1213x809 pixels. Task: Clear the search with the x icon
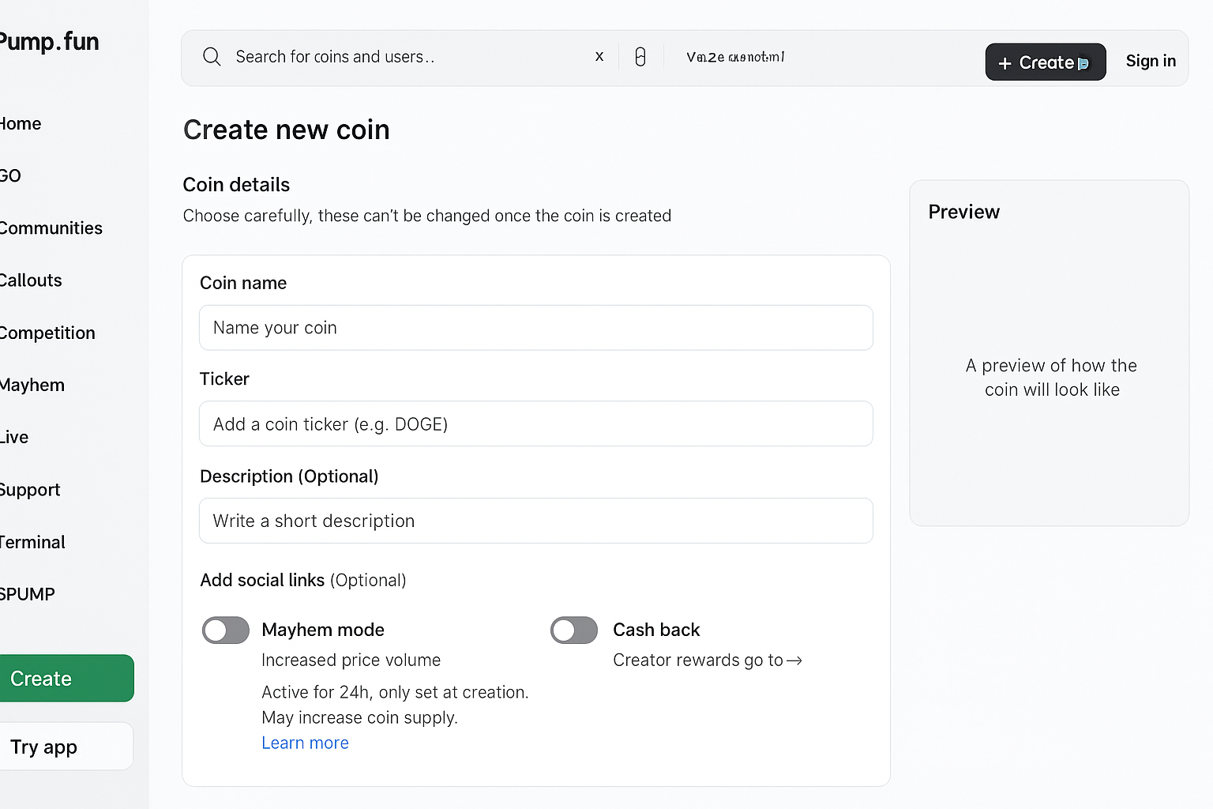point(599,57)
